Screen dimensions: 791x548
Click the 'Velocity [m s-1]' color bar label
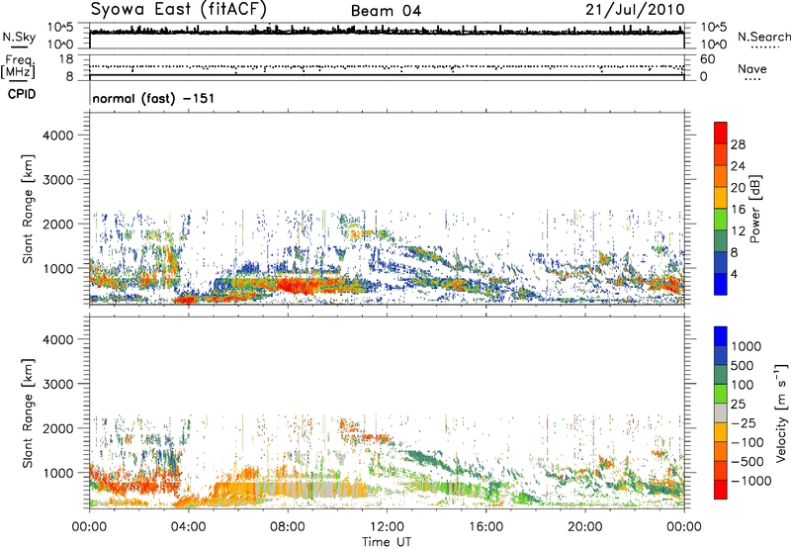pyautogui.click(x=781, y=413)
